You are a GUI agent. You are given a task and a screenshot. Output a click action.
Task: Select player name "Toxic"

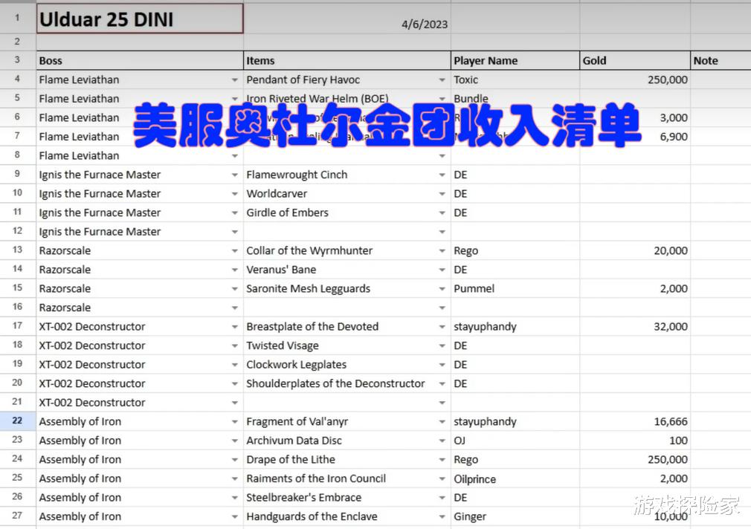point(515,80)
